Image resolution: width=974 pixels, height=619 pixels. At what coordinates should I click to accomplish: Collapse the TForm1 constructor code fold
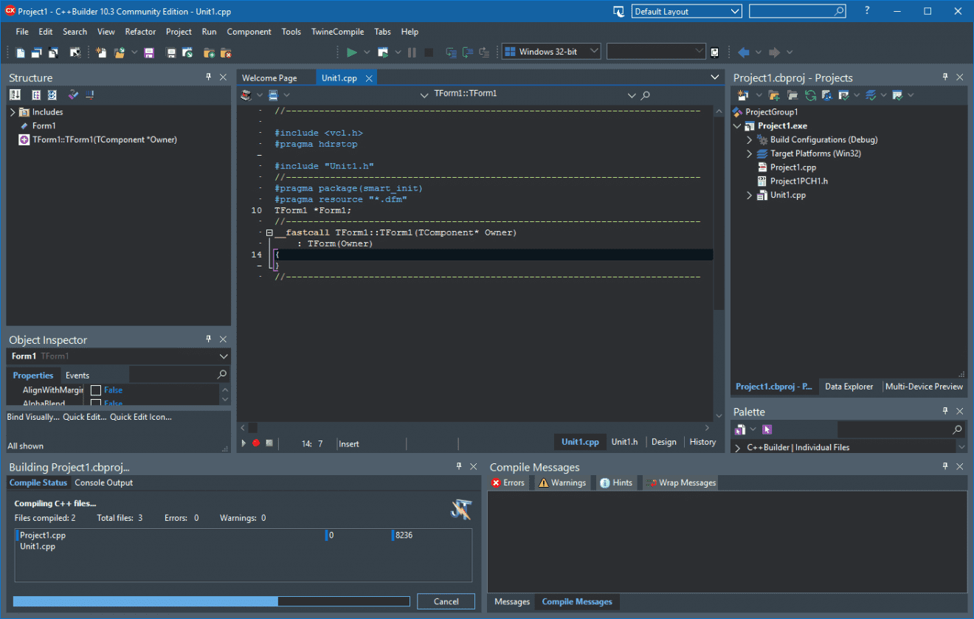(x=269, y=232)
